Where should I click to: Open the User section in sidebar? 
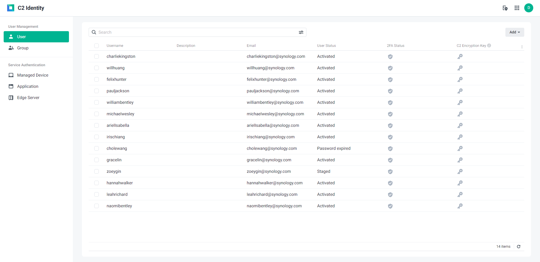pos(36,37)
